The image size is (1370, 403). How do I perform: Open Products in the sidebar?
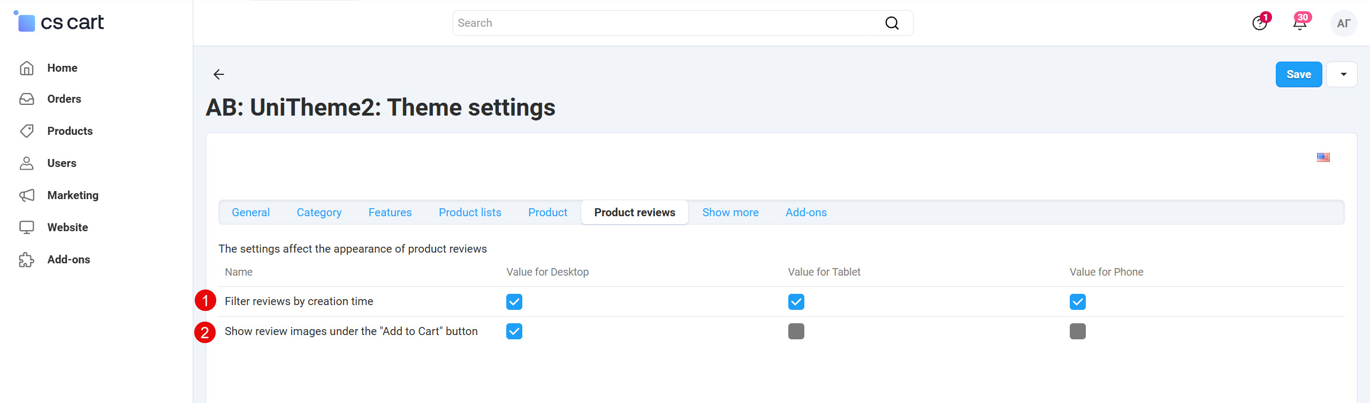(70, 131)
